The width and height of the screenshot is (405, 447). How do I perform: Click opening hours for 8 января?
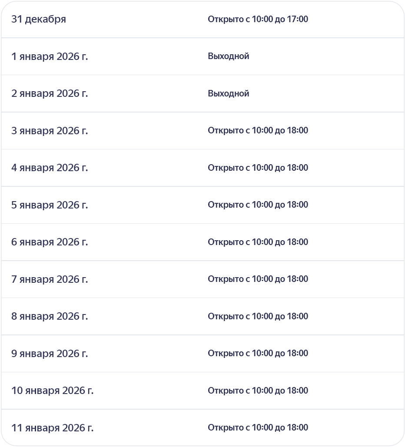(258, 316)
